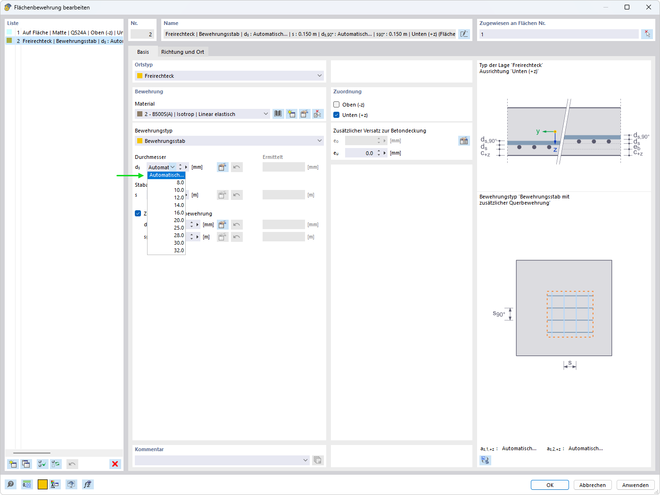The width and height of the screenshot is (660, 495).
Task: Open the material library book icon
Action: coord(278,114)
